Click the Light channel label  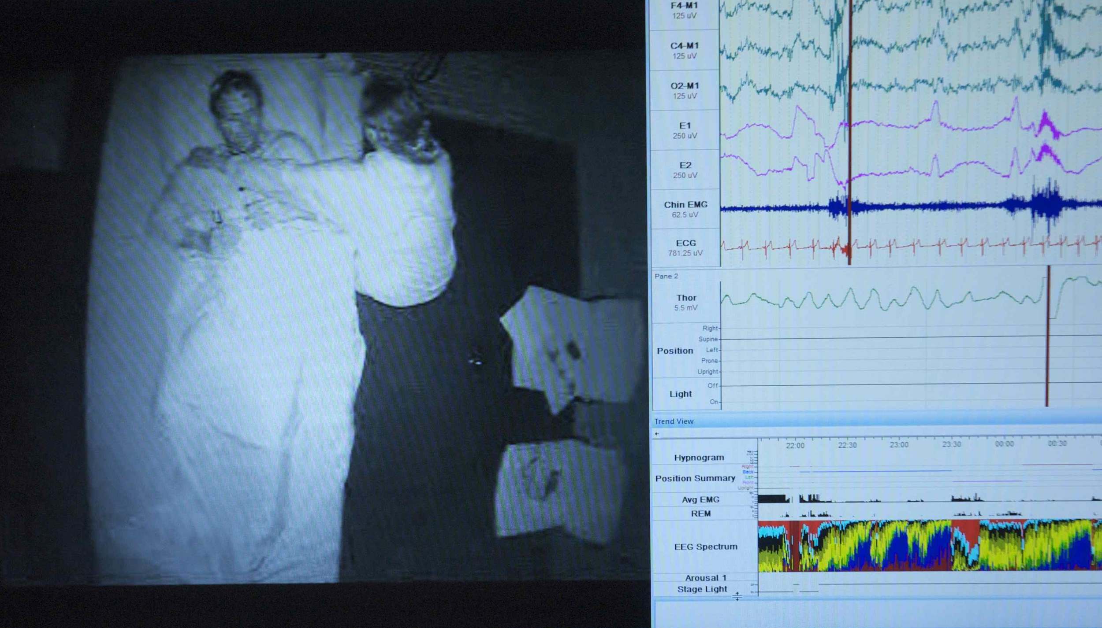681,394
